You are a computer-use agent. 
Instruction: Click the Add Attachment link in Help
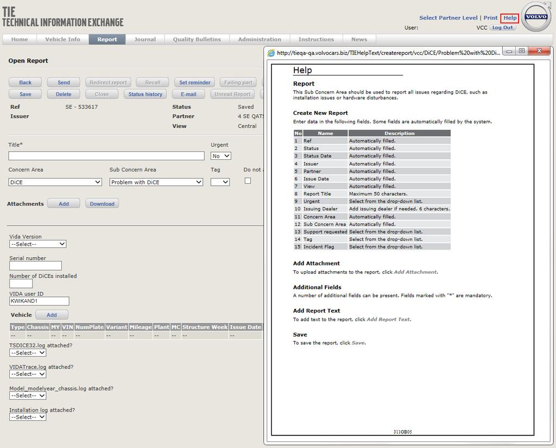[415, 272]
